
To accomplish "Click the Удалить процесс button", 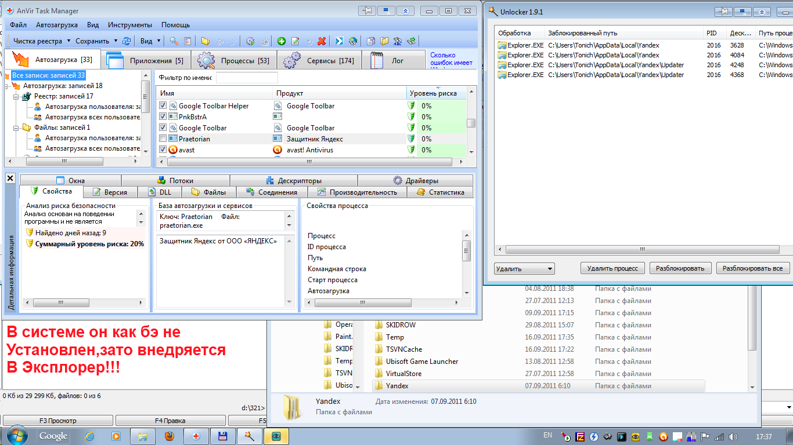I will 612,268.
